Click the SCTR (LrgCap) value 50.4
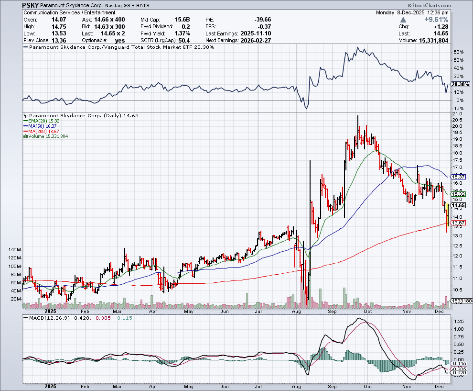 pos(183,41)
